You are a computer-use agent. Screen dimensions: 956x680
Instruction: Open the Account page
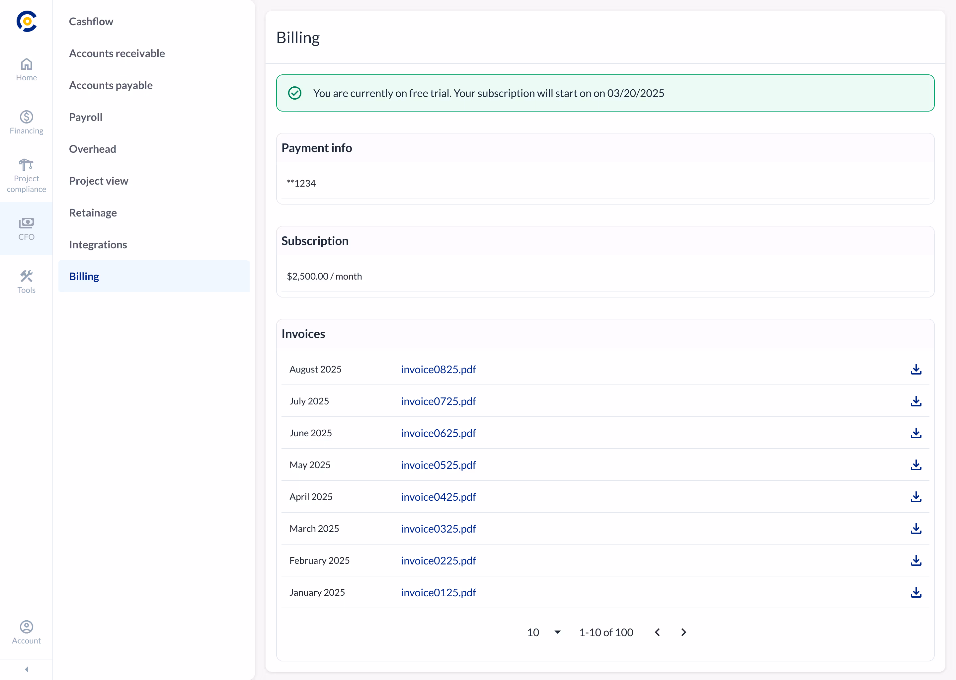[26, 632]
